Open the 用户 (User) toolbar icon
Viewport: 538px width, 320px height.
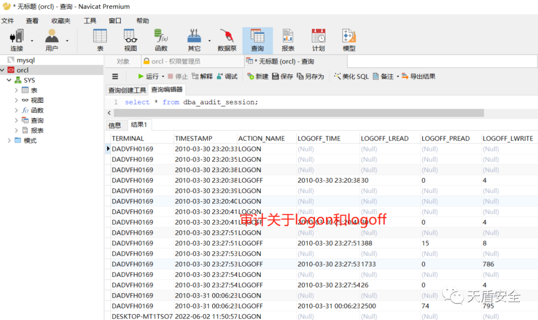coord(52,40)
